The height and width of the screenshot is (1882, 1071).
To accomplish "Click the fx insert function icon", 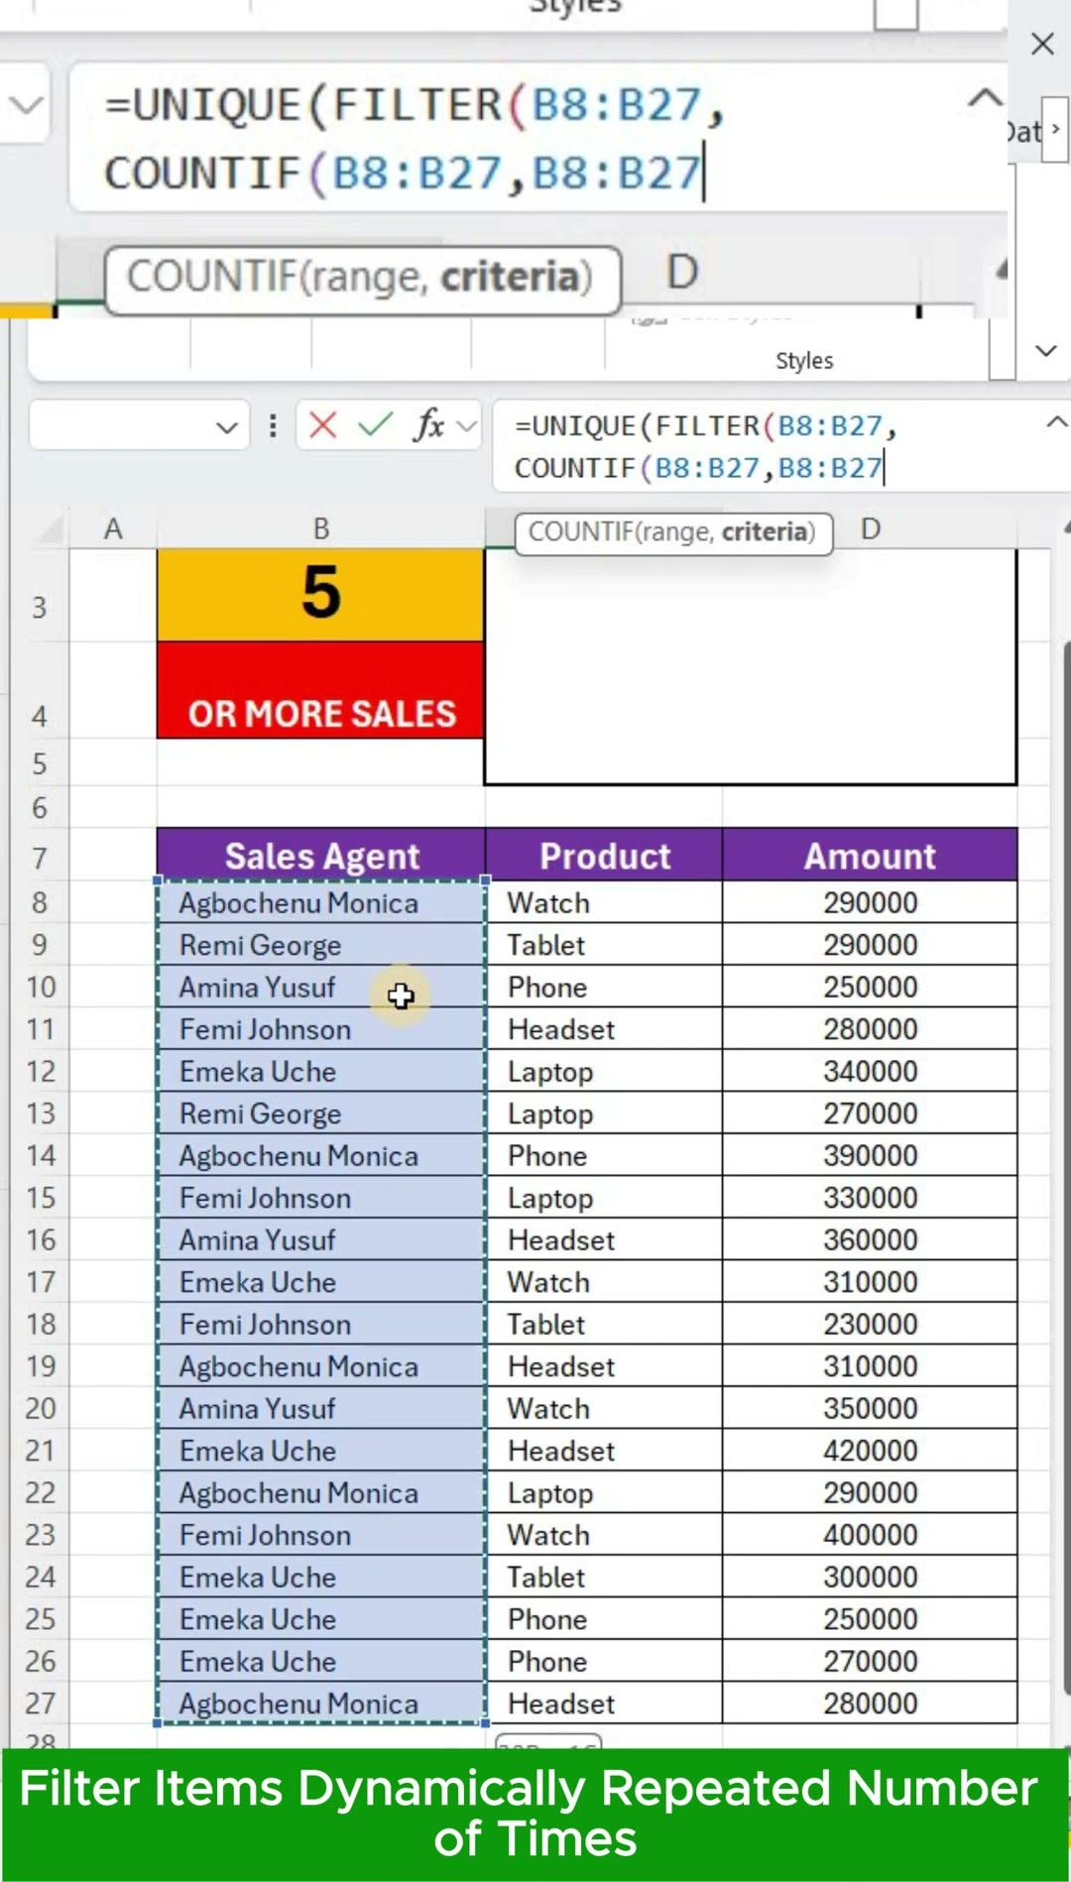I will 428,425.
